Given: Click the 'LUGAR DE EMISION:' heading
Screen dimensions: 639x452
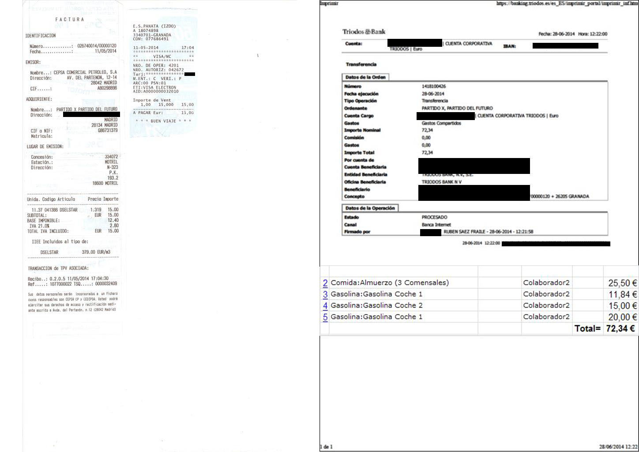Looking at the screenshot, I should (x=45, y=147).
